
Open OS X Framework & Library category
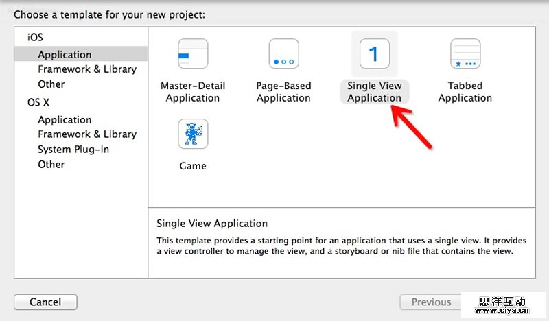87,134
